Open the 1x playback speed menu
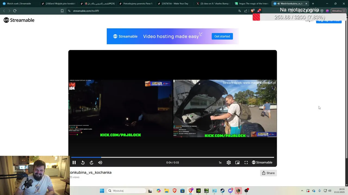Screen dimensions: 348x195 tap(220, 162)
